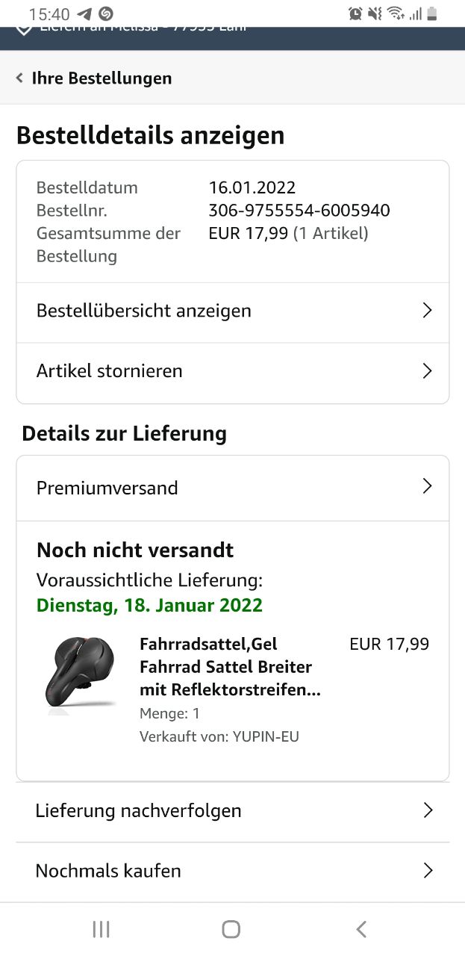The image size is (465, 956).
Task: Tap the back chevron beside Ihre Bestellungen
Action: pos(20,78)
